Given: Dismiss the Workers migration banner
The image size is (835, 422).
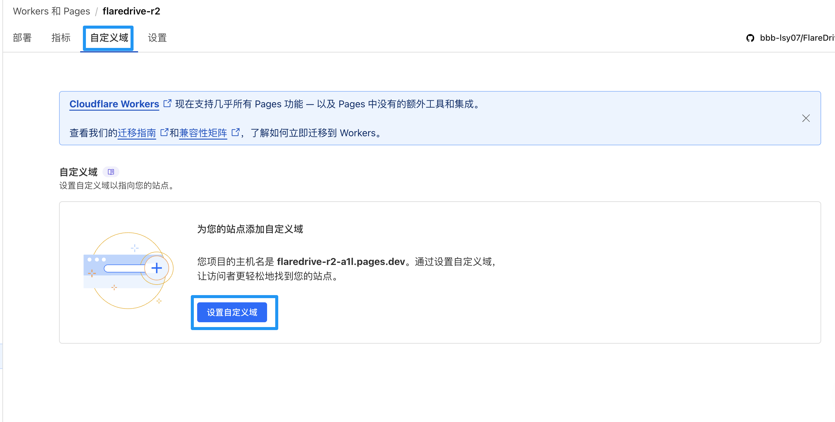Looking at the screenshot, I should coord(806,118).
